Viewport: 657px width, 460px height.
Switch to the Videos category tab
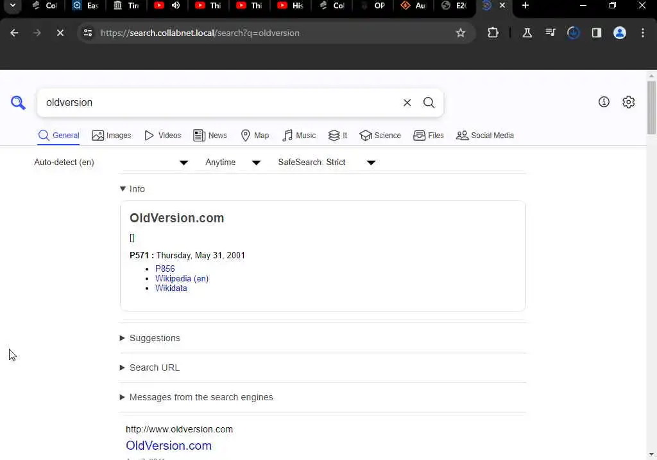pyautogui.click(x=162, y=135)
